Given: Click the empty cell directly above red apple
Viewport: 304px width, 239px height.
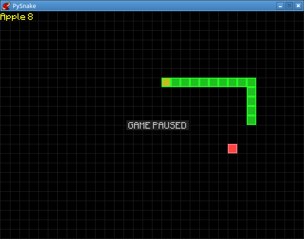Looking at the screenshot, I should 232,139.
